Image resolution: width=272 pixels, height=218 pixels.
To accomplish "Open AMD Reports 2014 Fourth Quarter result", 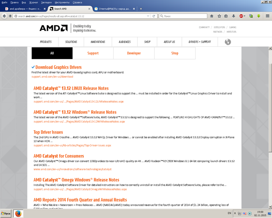I will click(80, 200).
